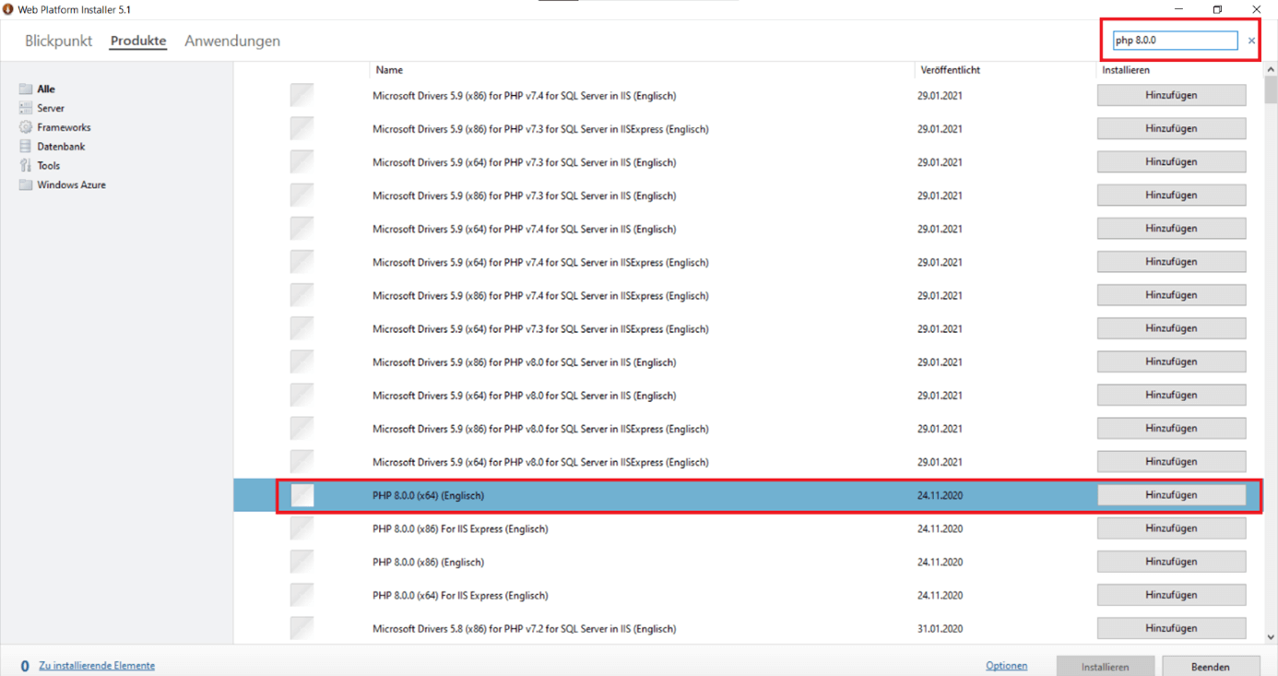Viewport: 1278px width, 676px height.
Task: Select the Datenbank category
Action: click(61, 147)
